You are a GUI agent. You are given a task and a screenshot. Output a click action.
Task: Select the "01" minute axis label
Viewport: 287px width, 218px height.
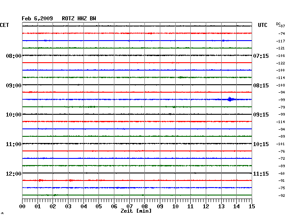[x=38, y=207]
